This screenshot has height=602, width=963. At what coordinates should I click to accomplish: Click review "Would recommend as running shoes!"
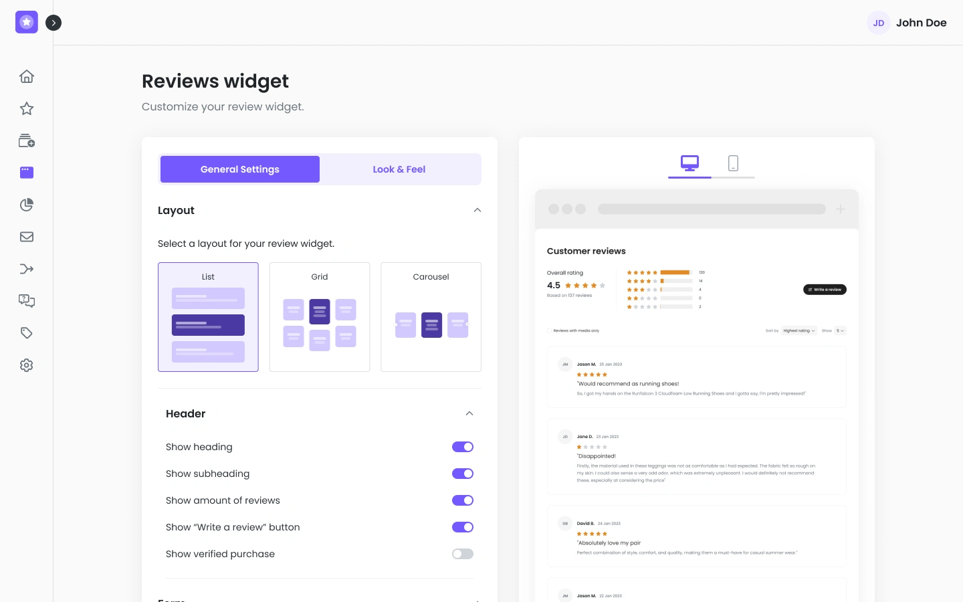point(697,377)
